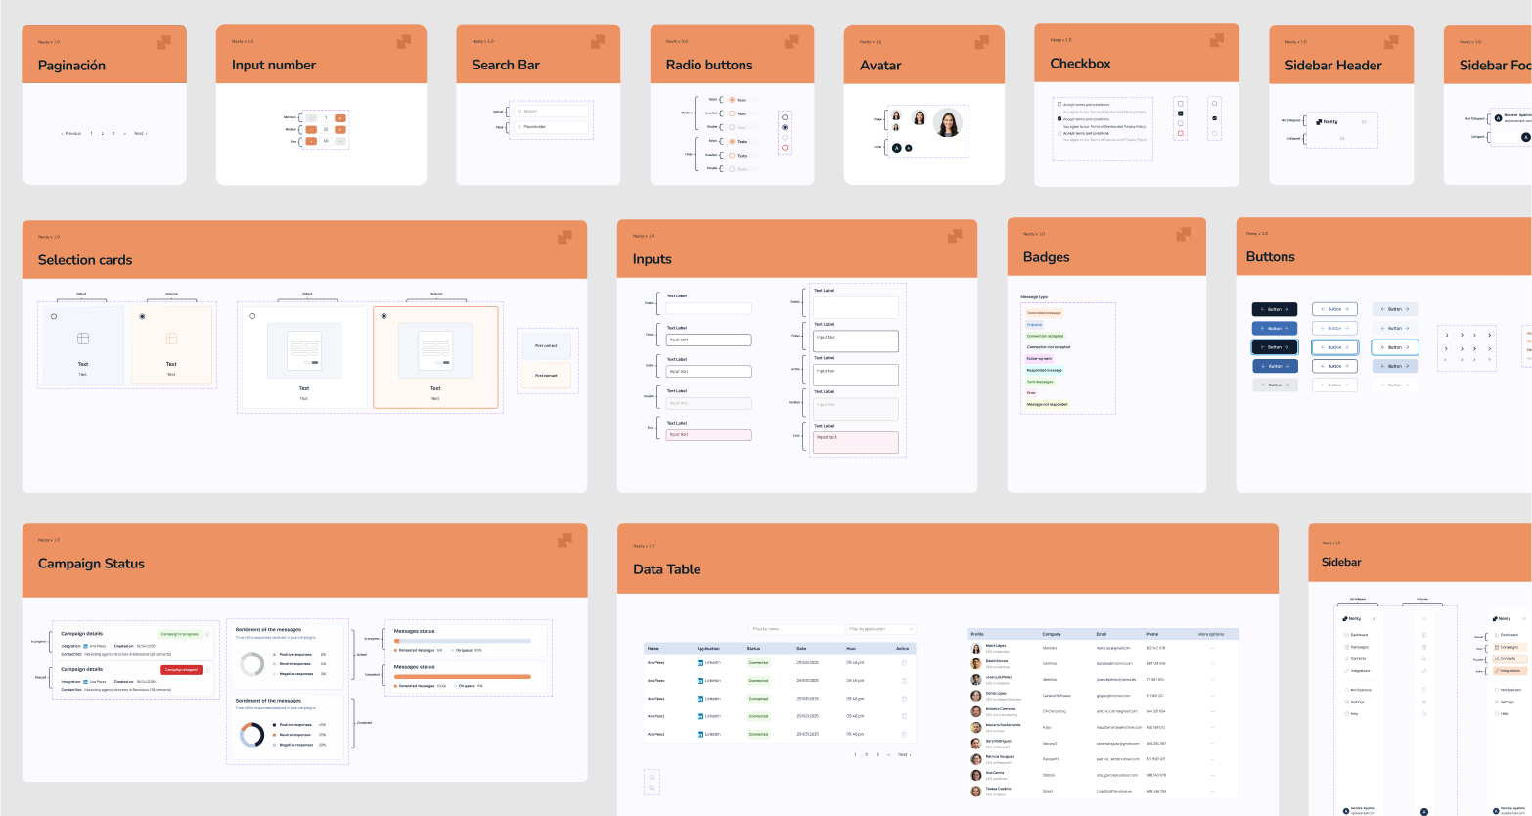Click the search icon in the default Search Bar field
1532x816 pixels.
[520, 112]
